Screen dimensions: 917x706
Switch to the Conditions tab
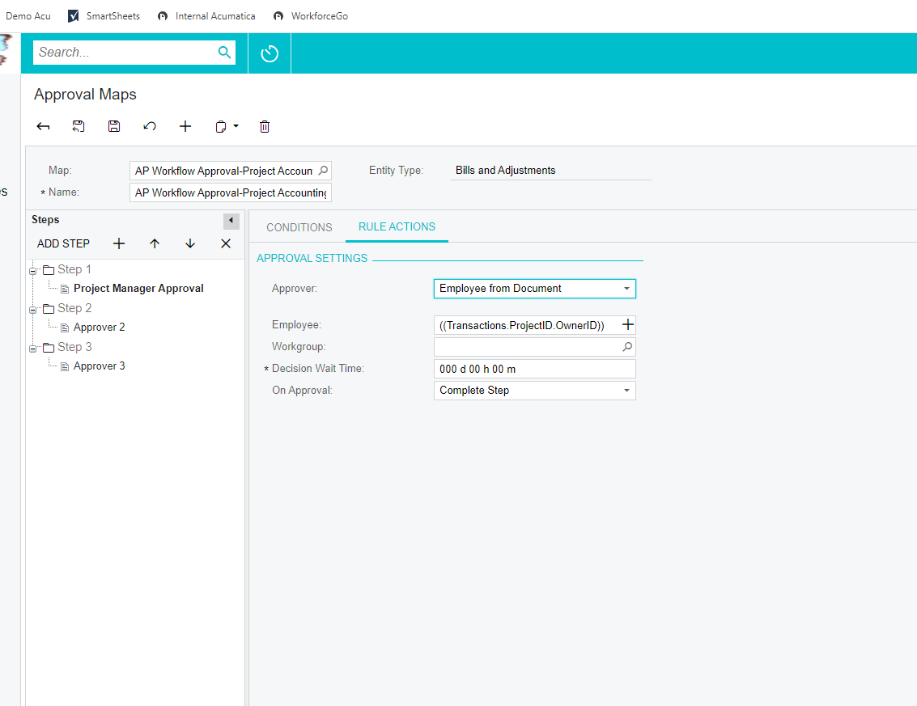click(x=299, y=227)
